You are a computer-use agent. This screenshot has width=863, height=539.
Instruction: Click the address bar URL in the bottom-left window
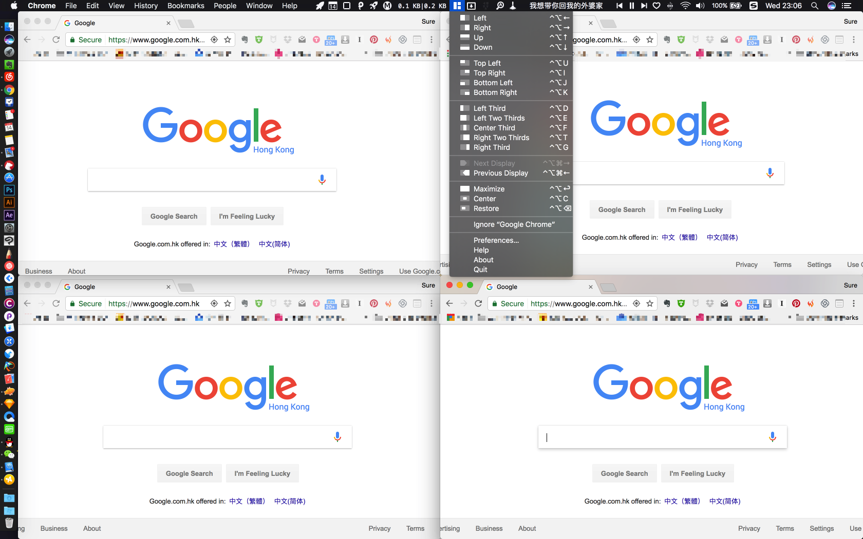154,303
